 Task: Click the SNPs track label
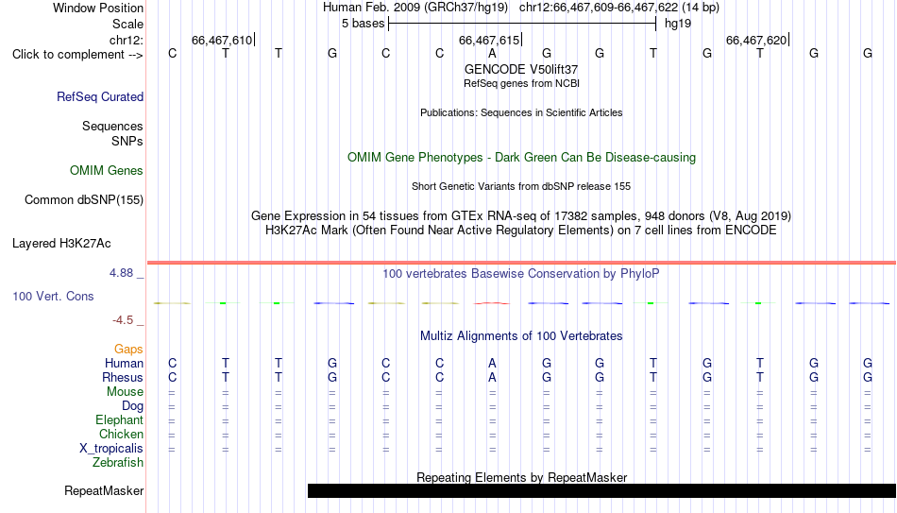[x=127, y=141]
